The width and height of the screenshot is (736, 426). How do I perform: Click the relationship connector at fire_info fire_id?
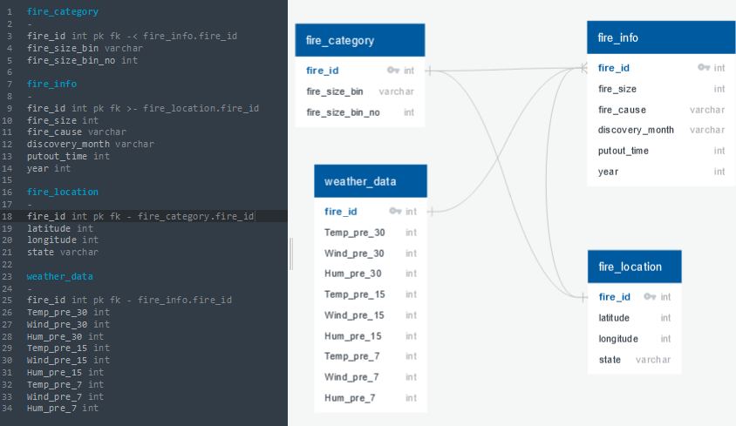583,68
